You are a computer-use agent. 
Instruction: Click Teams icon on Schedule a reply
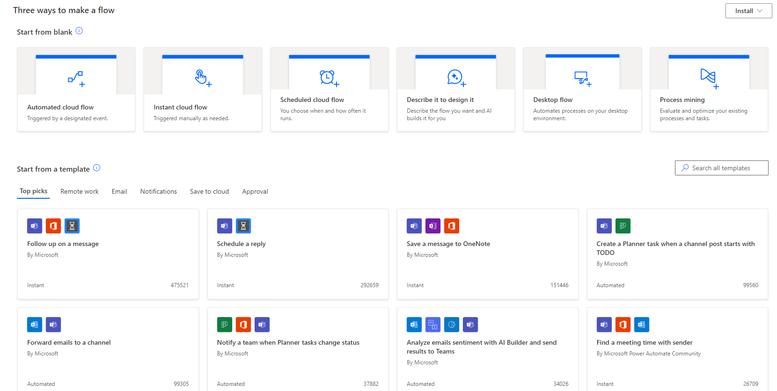(225, 226)
